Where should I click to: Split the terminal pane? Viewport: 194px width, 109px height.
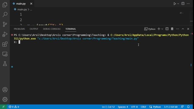(167, 29)
